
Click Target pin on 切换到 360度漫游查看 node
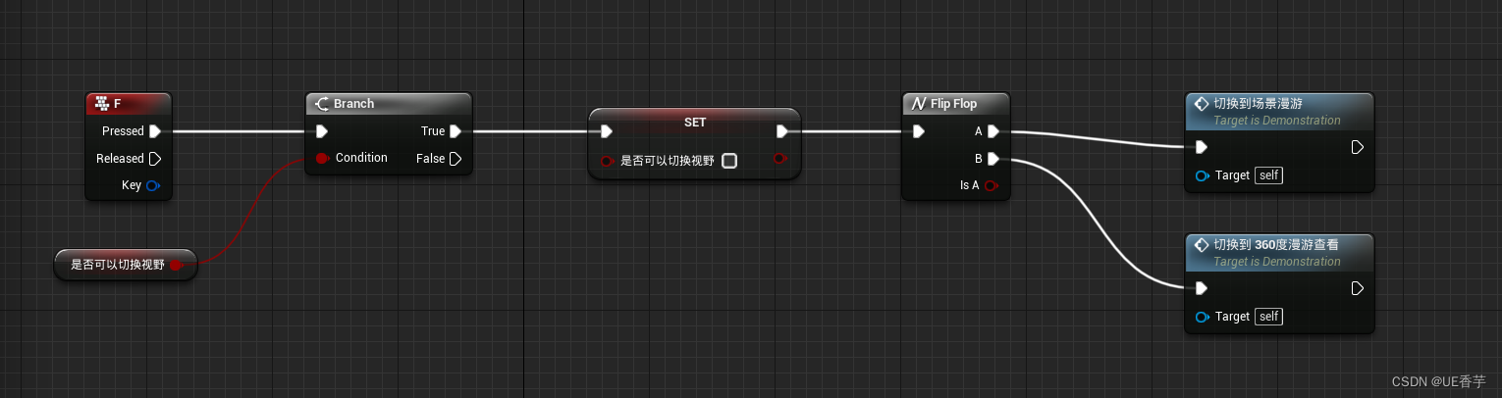click(1202, 317)
